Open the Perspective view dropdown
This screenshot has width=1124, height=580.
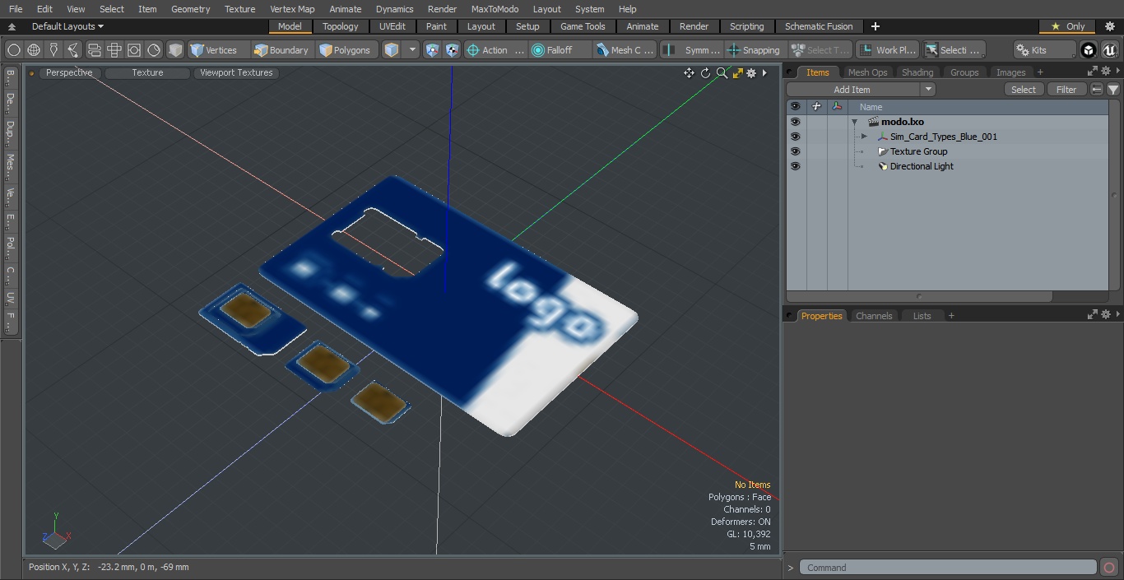click(x=69, y=72)
